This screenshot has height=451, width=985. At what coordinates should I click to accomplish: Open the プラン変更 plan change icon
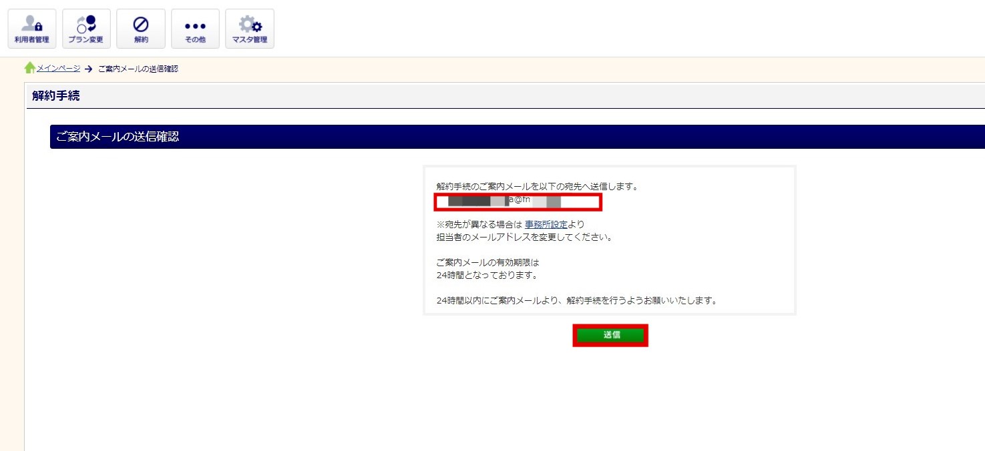click(x=86, y=29)
